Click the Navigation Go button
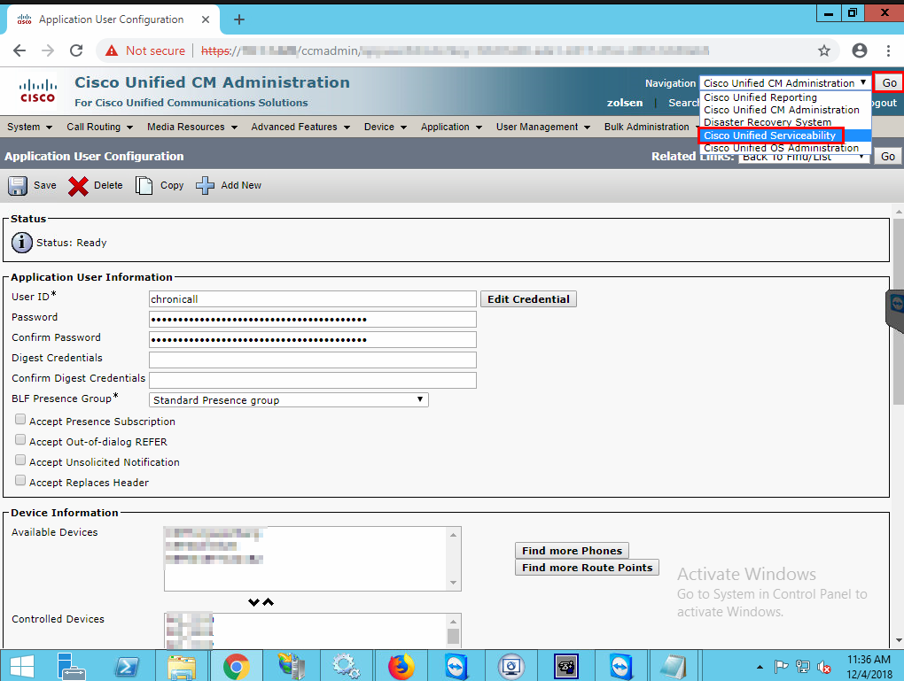 pos(889,83)
